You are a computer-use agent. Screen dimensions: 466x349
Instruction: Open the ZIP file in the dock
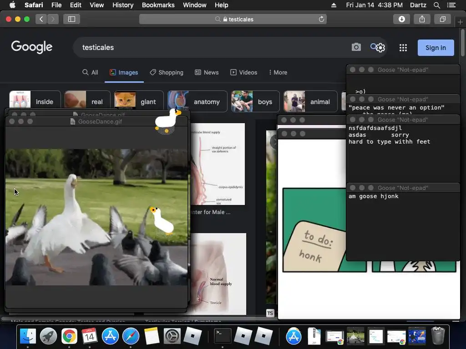pyautogui.click(x=314, y=336)
